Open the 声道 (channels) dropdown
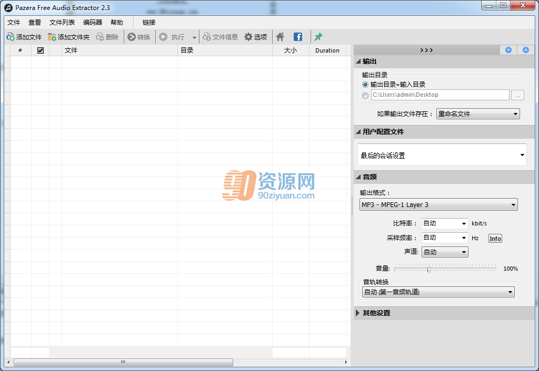Screen dimensions: 539x371 [x=445, y=252]
